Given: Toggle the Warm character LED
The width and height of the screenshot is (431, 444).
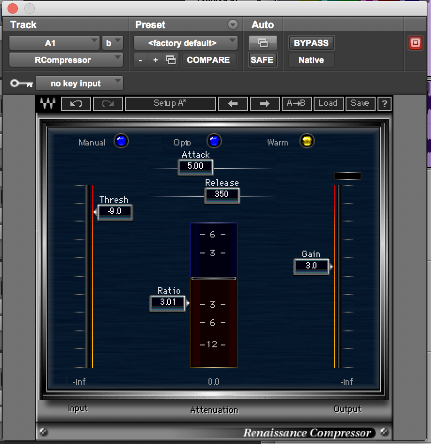Looking at the screenshot, I should click(307, 141).
